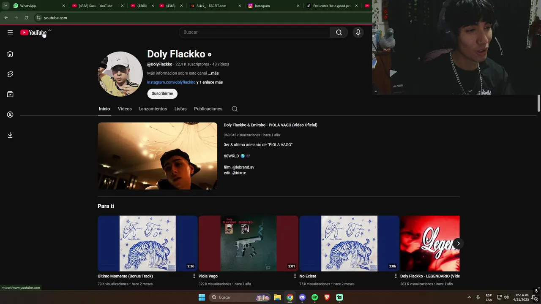Viewport: 541px width, 304px height.
Task: Search within the channel using the magnifier
Action: coord(235,109)
